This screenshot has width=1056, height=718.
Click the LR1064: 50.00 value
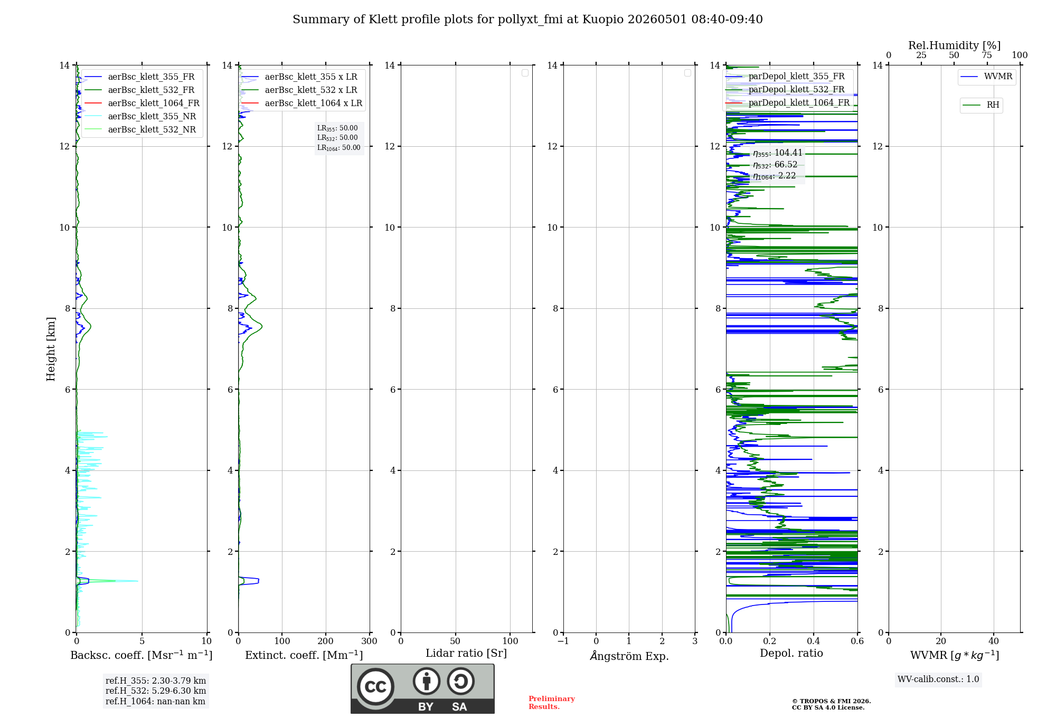(x=339, y=148)
